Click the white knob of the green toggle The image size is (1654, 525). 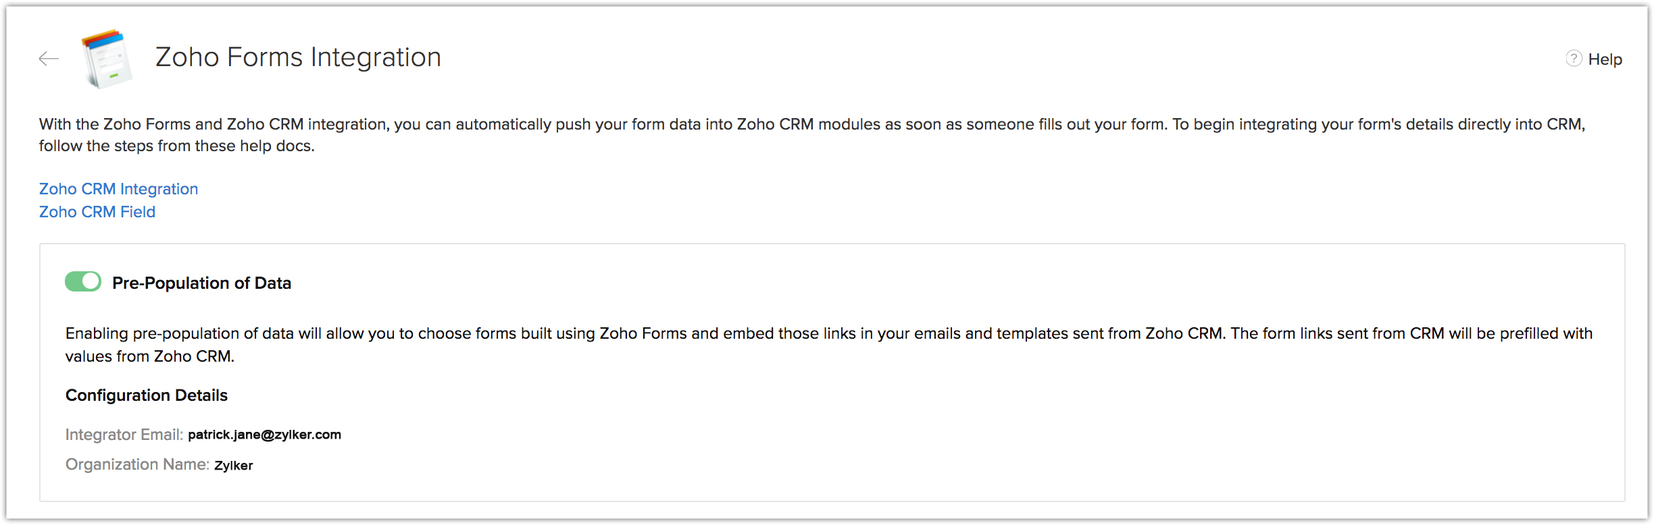(x=91, y=281)
